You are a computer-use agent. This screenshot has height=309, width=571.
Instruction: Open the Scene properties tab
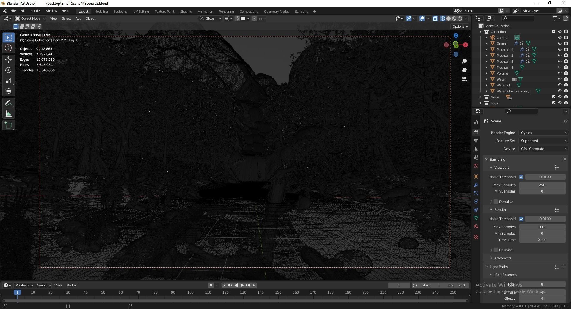click(476, 157)
